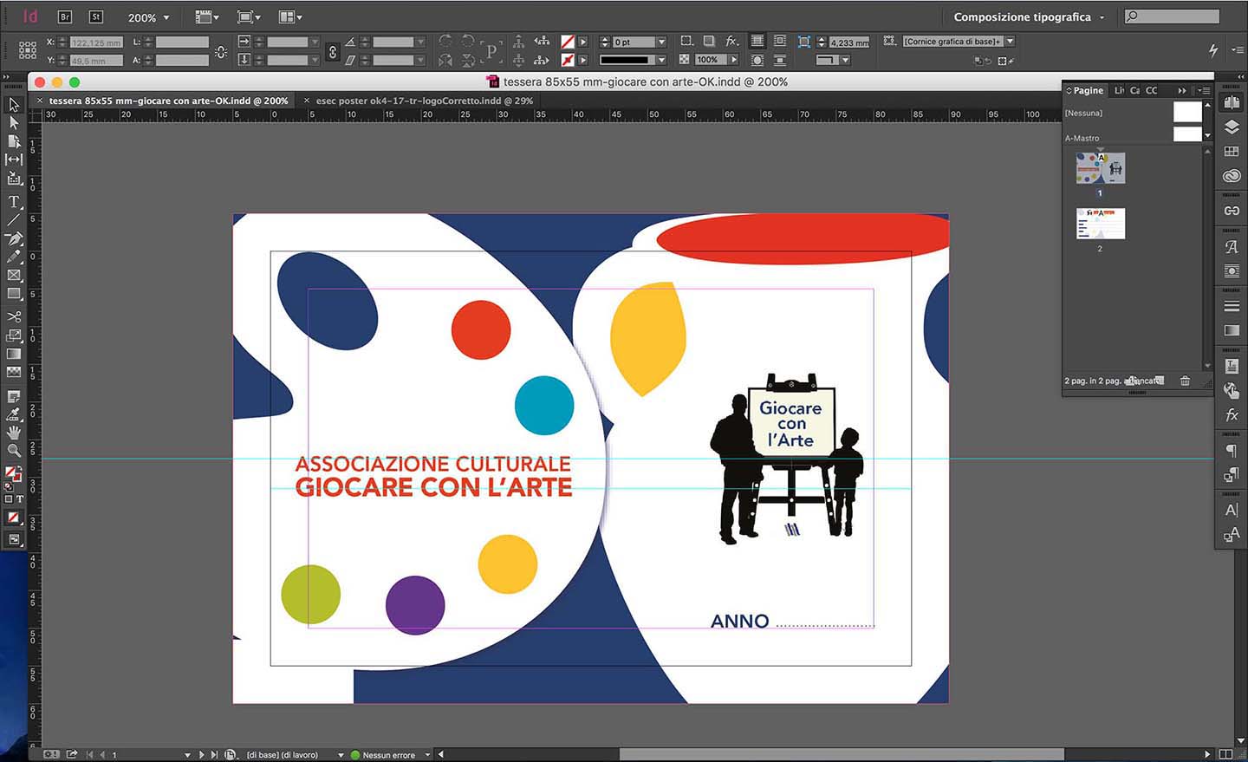Select the Pen tool
Screen dimensions: 1248x762
click(14, 238)
